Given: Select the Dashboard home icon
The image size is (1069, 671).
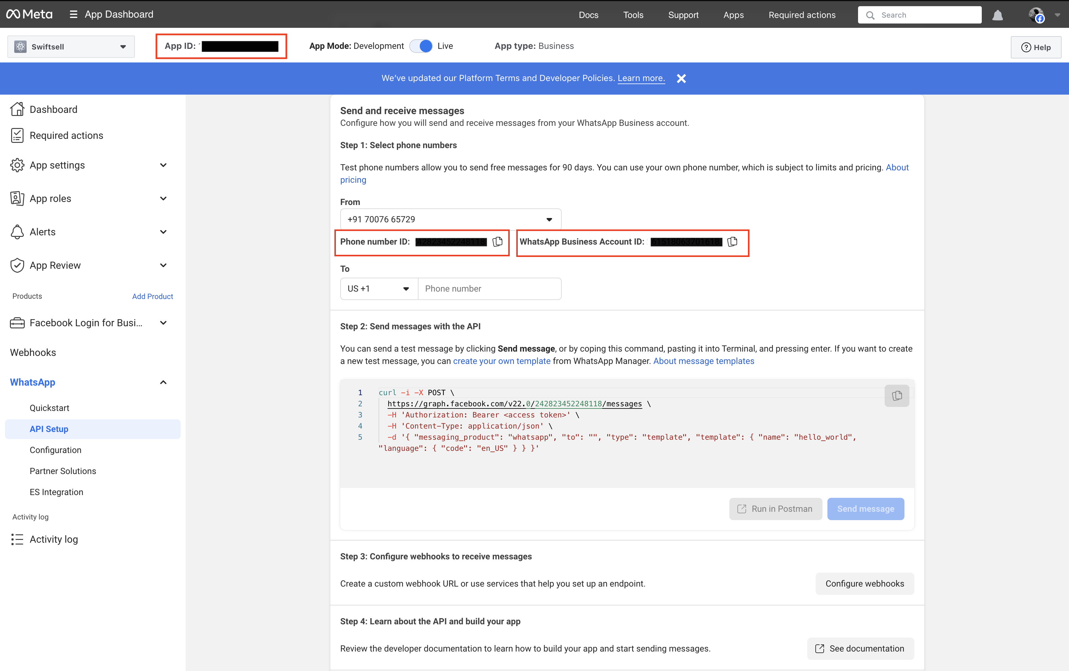Looking at the screenshot, I should tap(17, 109).
